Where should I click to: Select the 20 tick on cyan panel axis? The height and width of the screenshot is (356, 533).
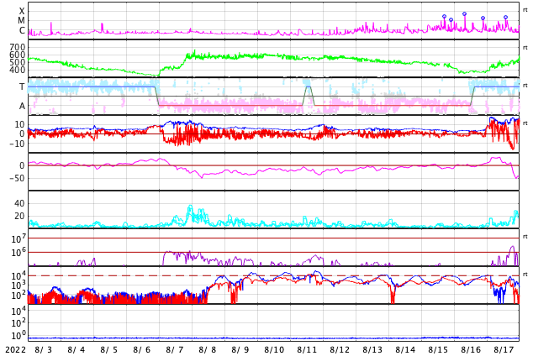[19, 216]
